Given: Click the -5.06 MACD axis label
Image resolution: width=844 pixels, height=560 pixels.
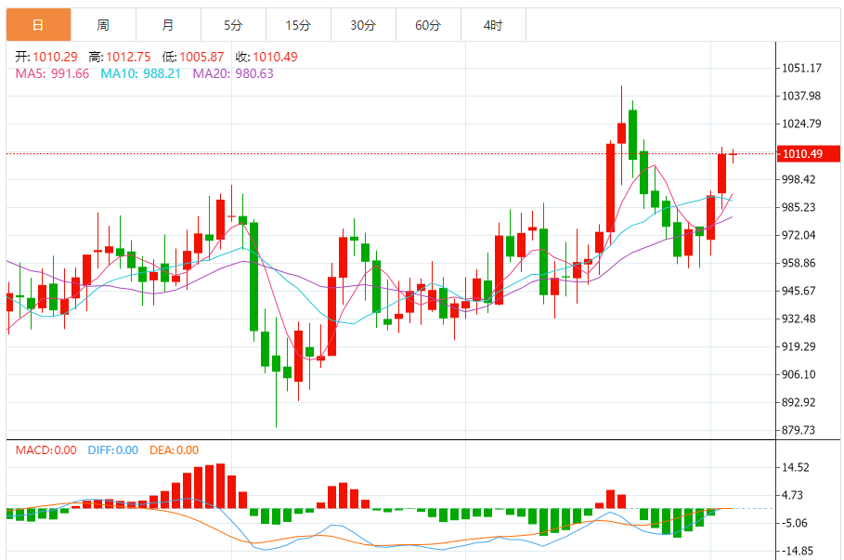Looking at the screenshot, I should click(794, 523).
